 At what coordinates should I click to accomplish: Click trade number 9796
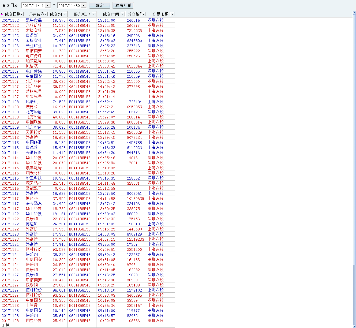pos(131,265)
